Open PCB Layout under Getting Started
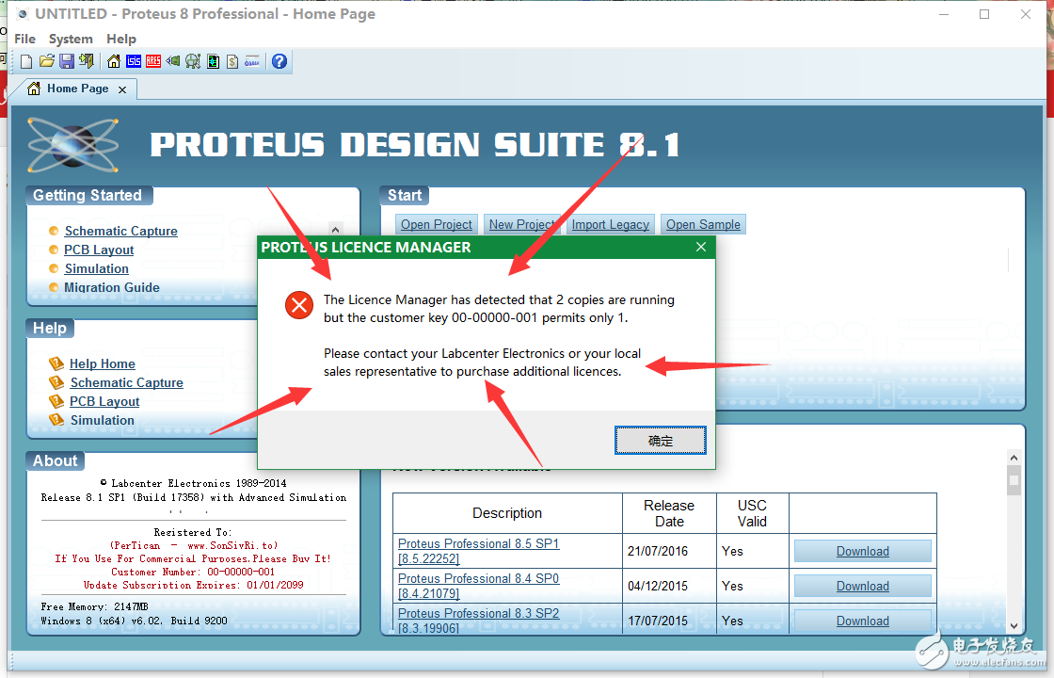Viewport: 1054px width, 678px height. (x=99, y=250)
